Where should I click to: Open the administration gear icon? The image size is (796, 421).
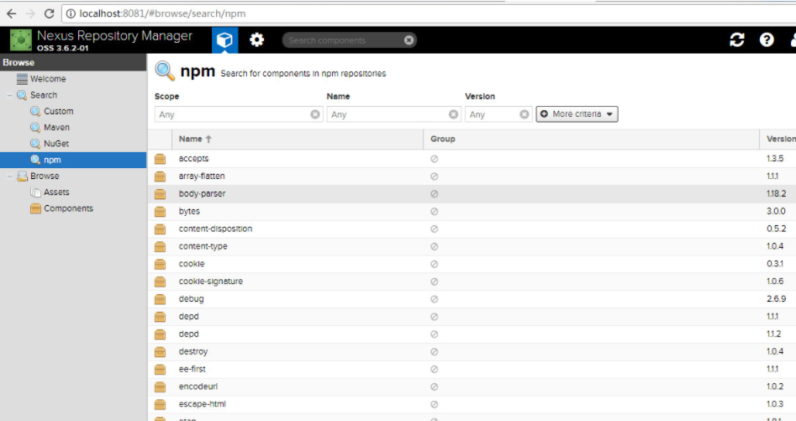257,40
